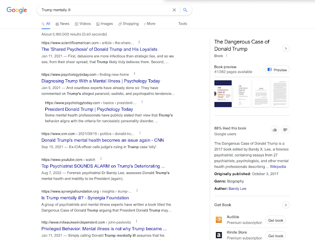Open three-dot menu next to Book label
This screenshot has width=315, height=240.
click(226, 56)
